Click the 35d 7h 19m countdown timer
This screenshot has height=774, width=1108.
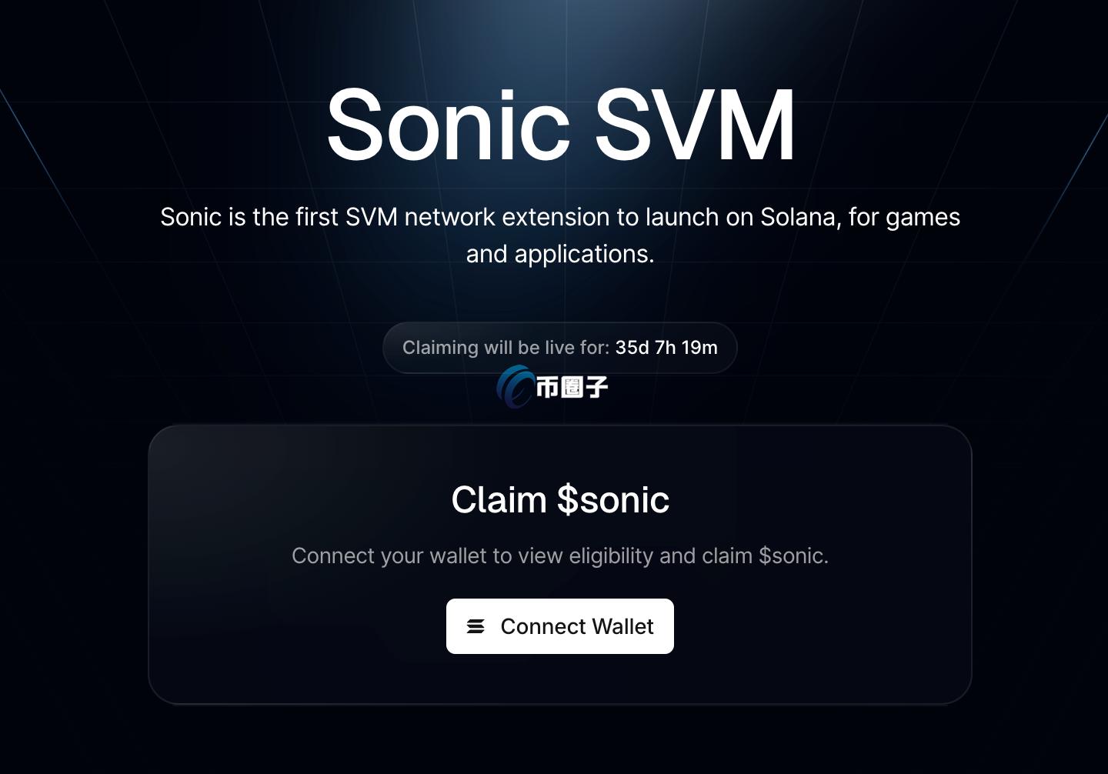pyautogui.click(x=666, y=348)
